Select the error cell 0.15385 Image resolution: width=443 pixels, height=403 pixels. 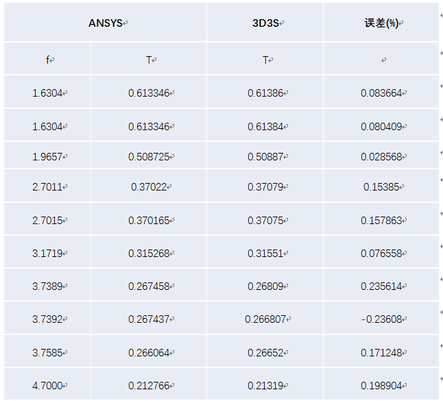(x=381, y=186)
